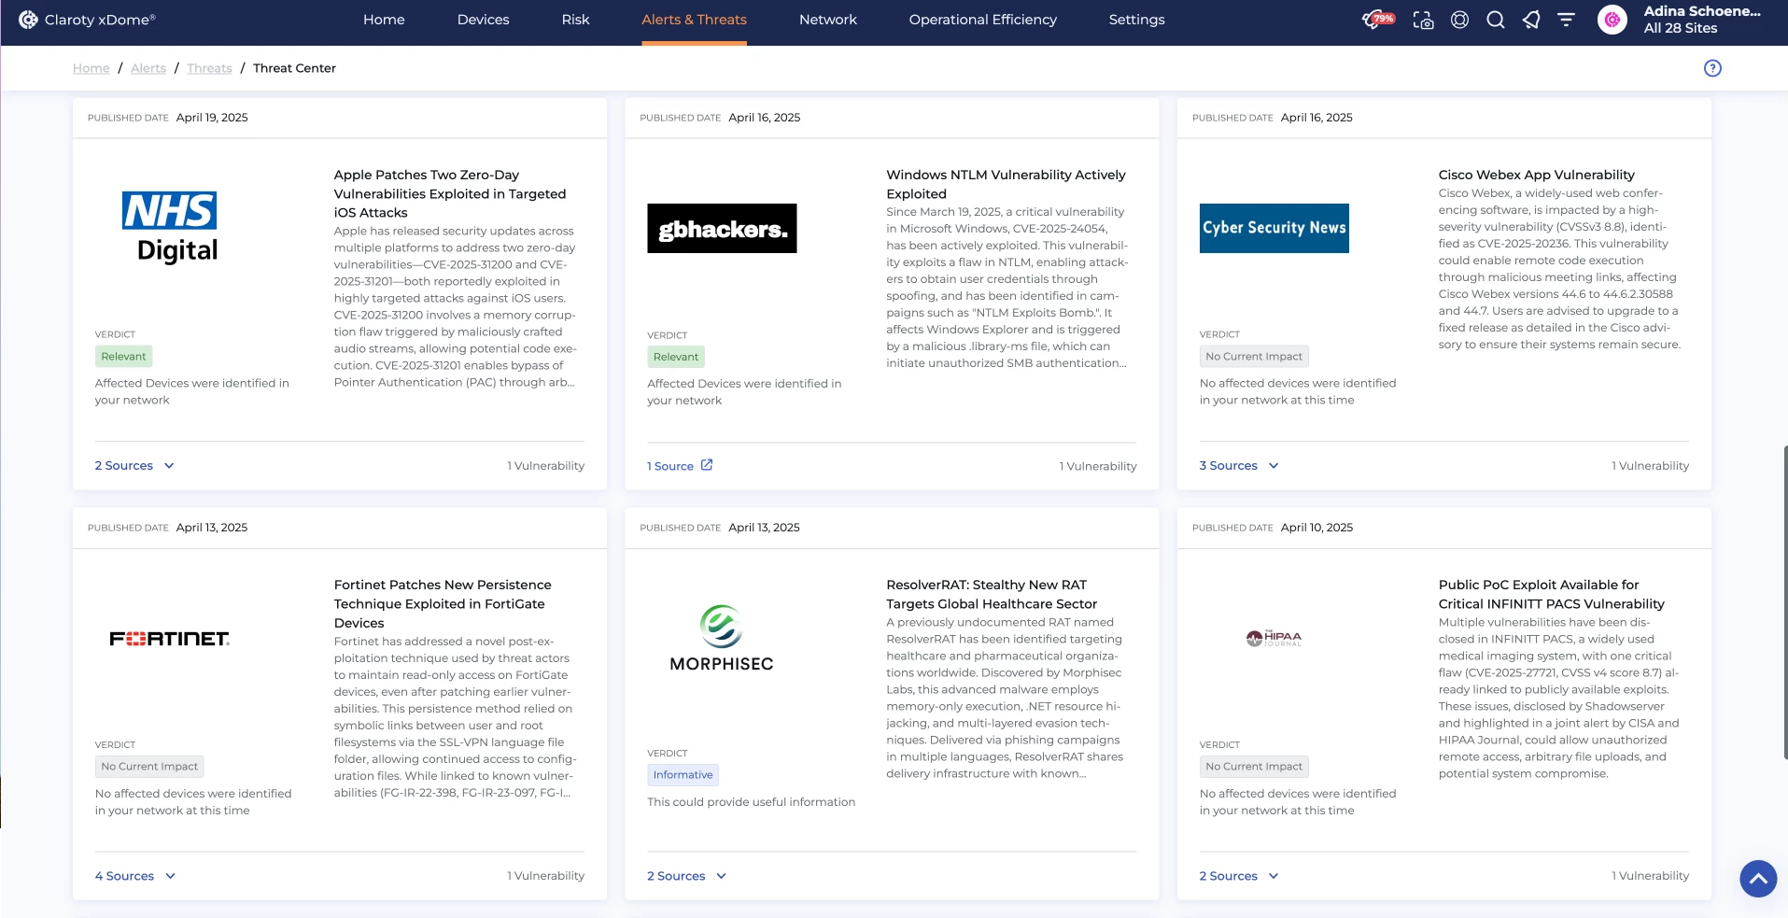Switch to the Operational Efficiency tab

pos(982,20)
